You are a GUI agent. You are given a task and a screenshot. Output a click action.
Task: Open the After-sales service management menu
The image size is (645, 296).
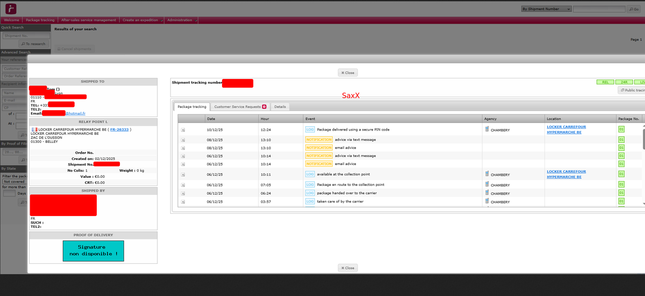(89, 20)
